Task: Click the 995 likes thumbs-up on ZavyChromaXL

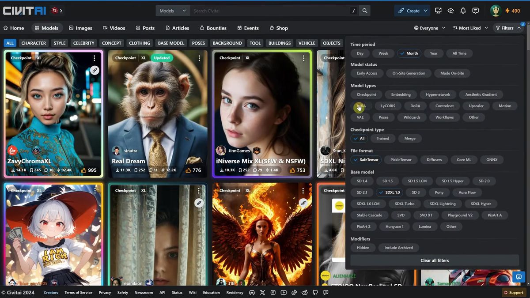Action: (x=89, y=170)
